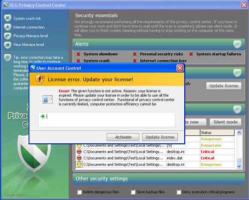Viewport: 249px width, 200px height.
Task: Click the scan list scroll up arrow
Action: tap(239, 132)
